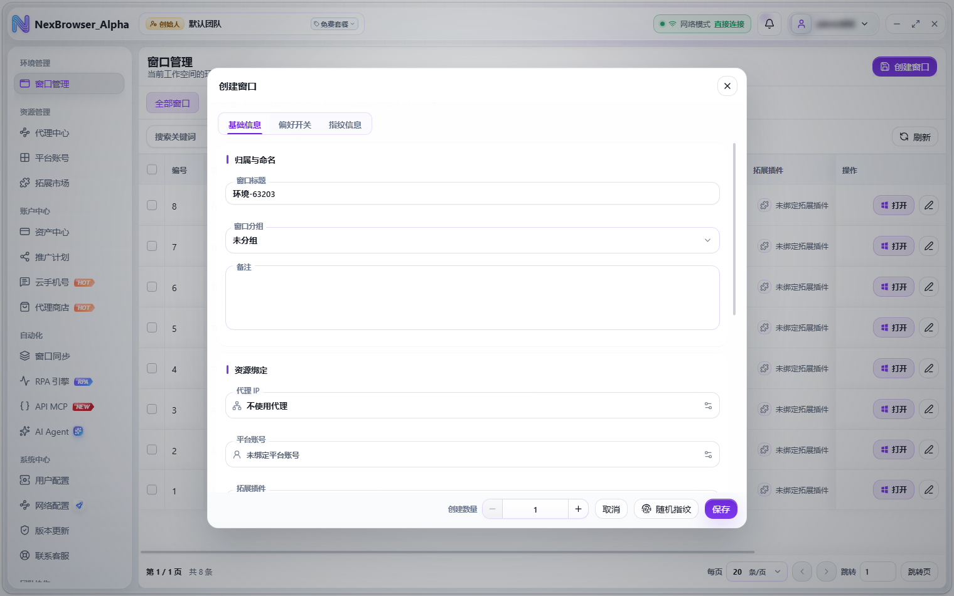Select the 全部窗口 tab

pyautogui.click(x=173, y=103)
